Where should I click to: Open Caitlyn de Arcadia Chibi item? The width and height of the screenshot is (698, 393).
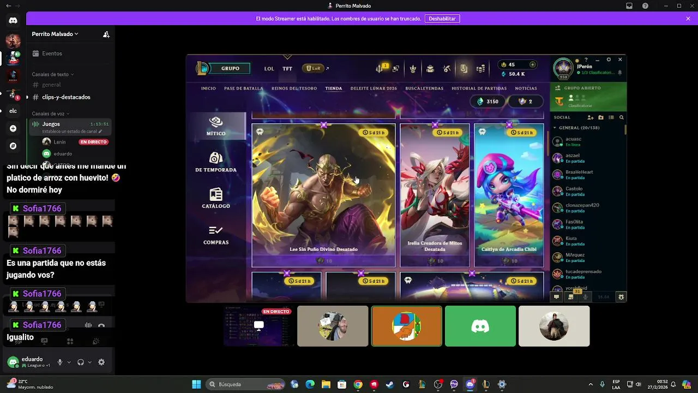[x=509, y=195]
